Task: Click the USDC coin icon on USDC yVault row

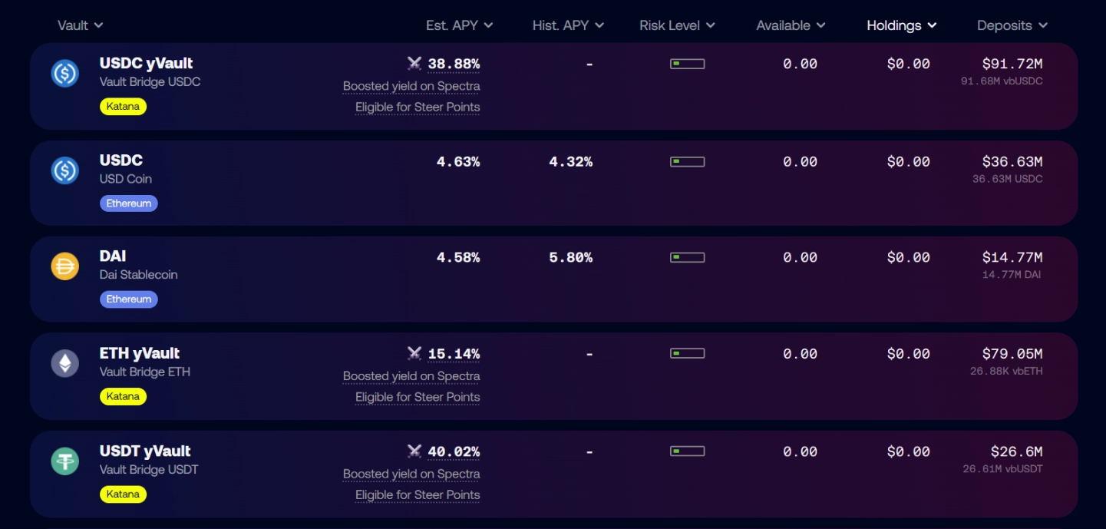Action: pyautogui.click(x=64, y=73)
